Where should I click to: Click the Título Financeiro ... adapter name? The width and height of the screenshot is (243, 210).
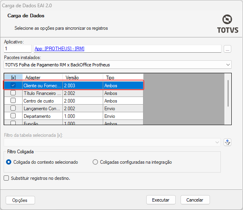click(42, 93)
